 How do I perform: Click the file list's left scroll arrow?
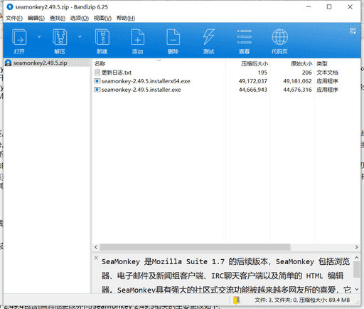click(x=96, y=247)
